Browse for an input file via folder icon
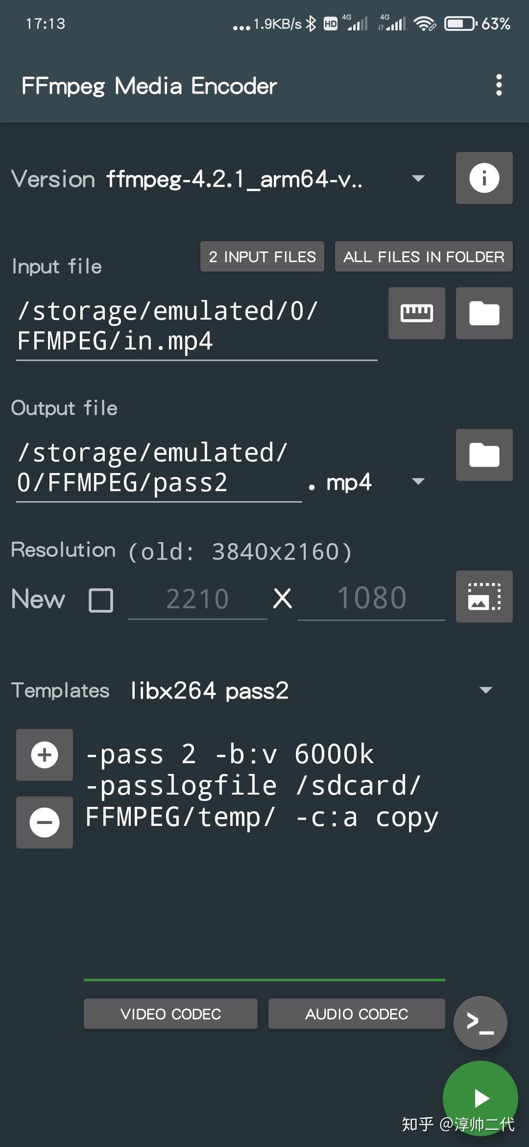This screenshot has height=1147, width=529. point(483,313)
